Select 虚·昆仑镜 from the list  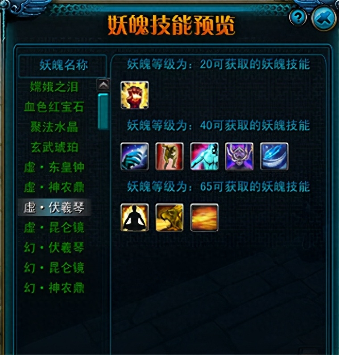[54, 228]
